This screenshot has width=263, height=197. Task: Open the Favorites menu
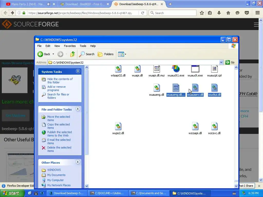point(70,46)
